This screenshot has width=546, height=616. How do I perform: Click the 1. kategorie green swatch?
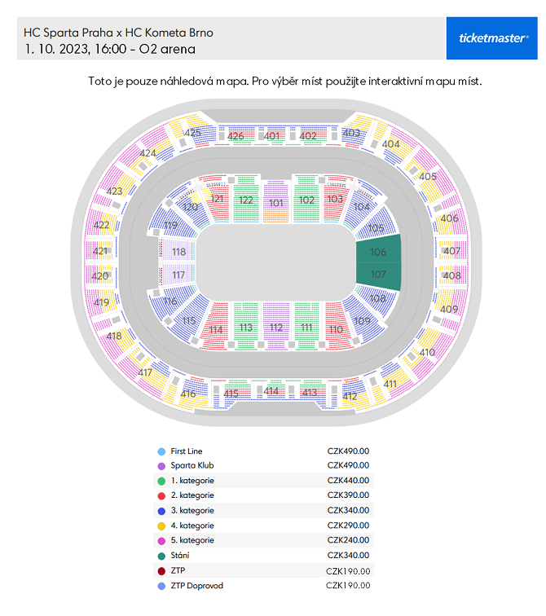pos(161,481)
